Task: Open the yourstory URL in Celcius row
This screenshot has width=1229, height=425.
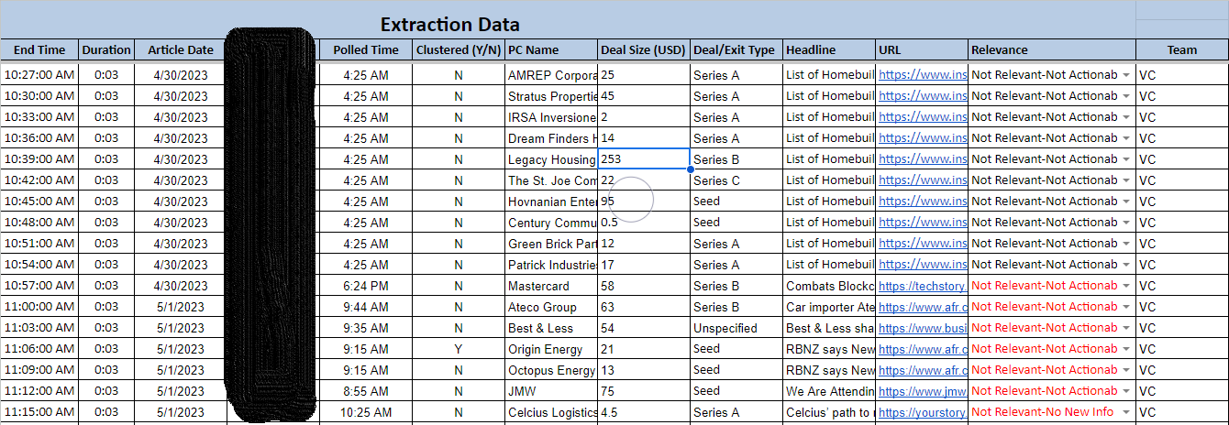Action: click(923, 412)
